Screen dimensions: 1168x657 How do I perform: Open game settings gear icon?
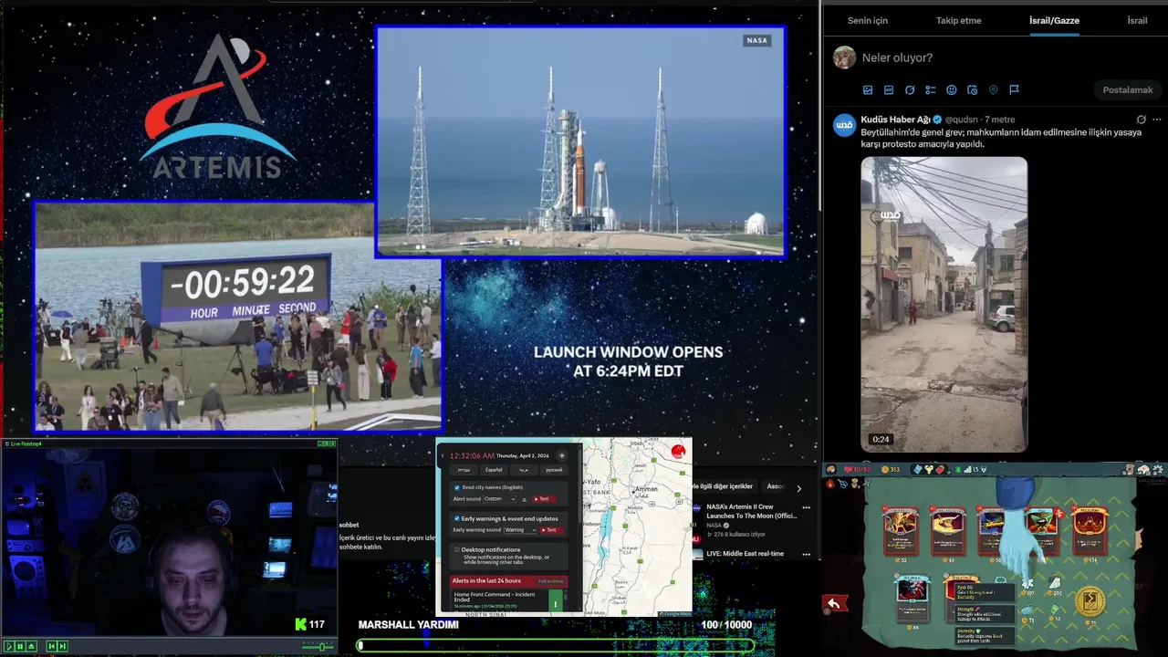(1158, 469)
